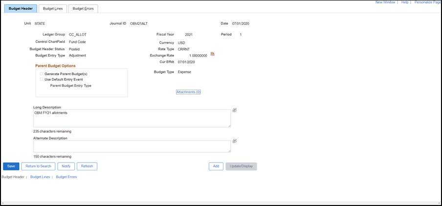This screenshot has height=206, width=442.
Task: Click inside the Long Description text box
Action: click(129, 118)
